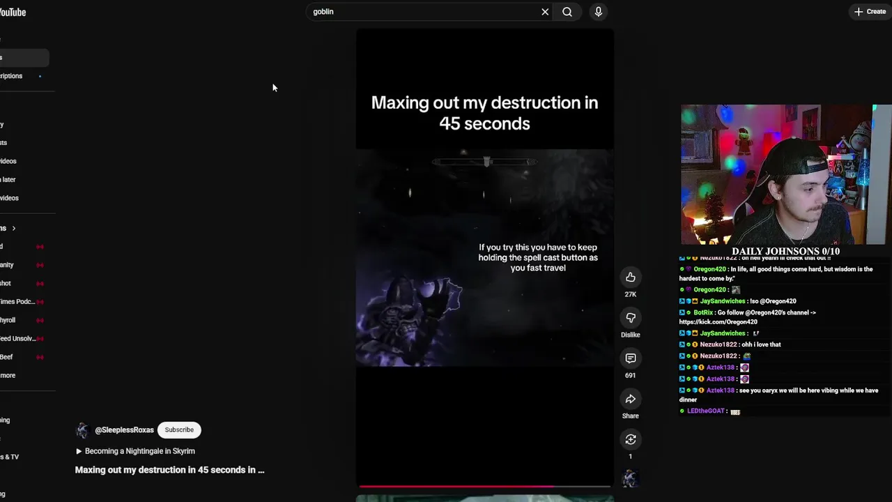Click live indicator beside Crunchyroll

[40, 320]
